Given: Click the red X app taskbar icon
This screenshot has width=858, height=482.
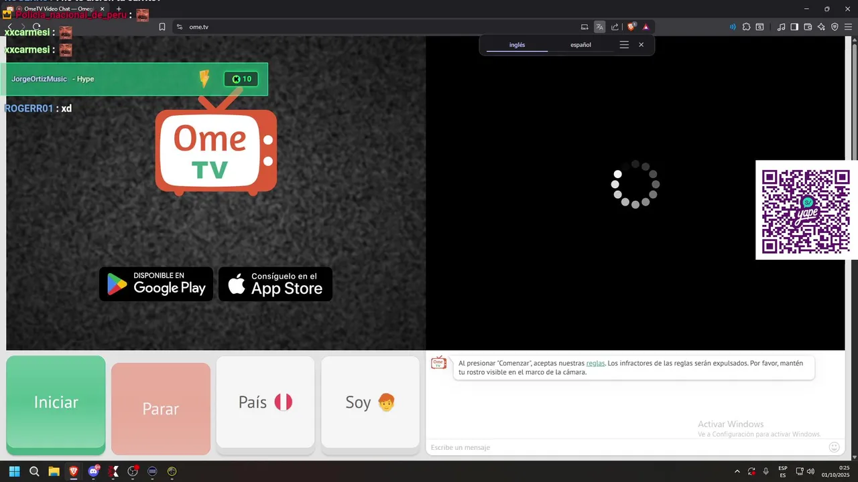Looking at the screenshot, I should point(113,471).
